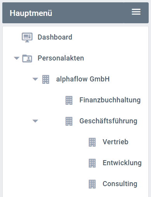Viewport: 151px width, 197px height.
Task: Open the Entwicklung department
Action: (x=122, y=163)
